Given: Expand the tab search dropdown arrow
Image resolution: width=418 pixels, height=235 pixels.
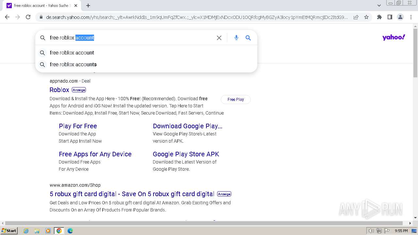Looking at the screenshot, I should pyautogui.click(x=379, y=6).
